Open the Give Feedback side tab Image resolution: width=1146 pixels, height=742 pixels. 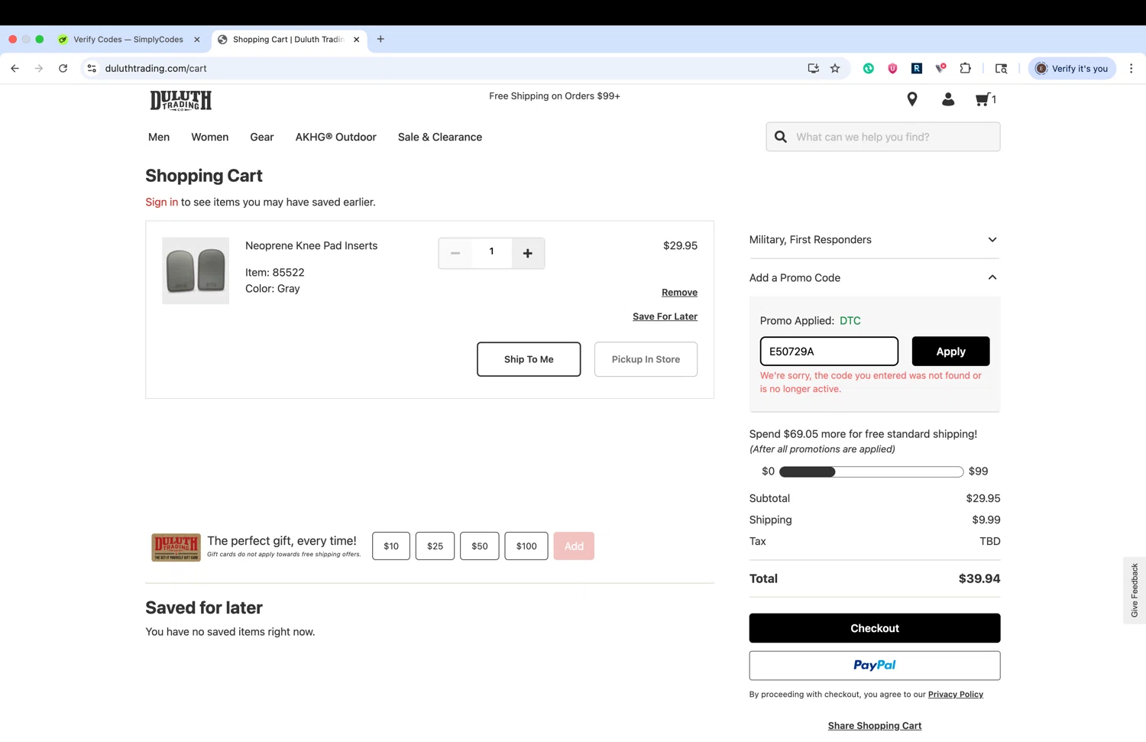coord(1135,591)
